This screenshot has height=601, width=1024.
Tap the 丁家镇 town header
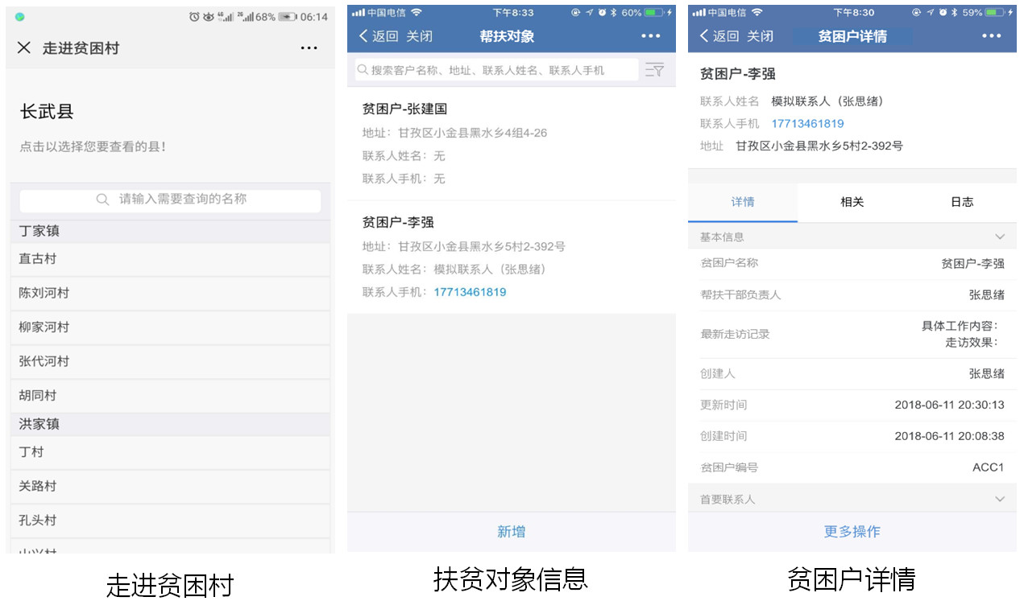[170, 231]
